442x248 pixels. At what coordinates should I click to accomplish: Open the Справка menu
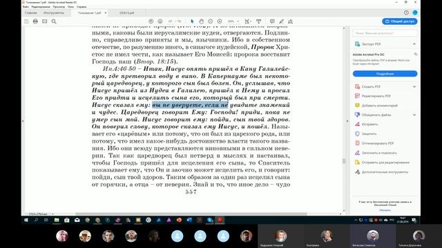coord(81,7)
